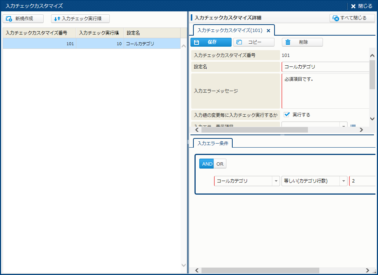
Task: Switch the condition operator to OR
Action: (220, 164)
